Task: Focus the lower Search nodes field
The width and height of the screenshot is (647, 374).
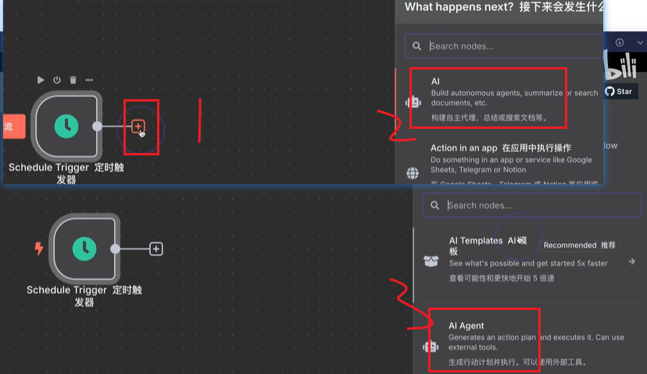Action: click(x=532, y=205)
